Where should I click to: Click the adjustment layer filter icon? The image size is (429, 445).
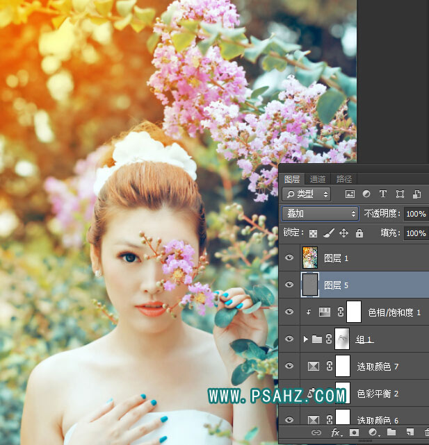(x=366, y=194)
